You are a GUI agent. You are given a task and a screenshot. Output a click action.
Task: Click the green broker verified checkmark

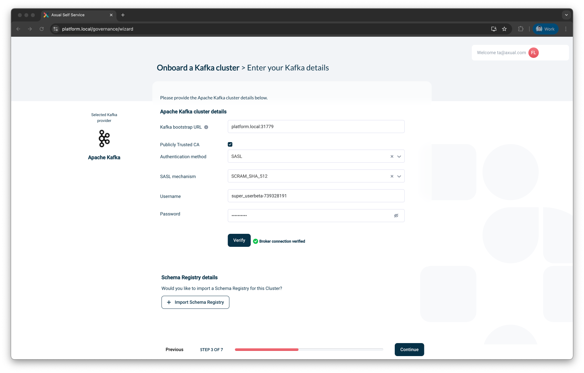(x=256, y=241)
